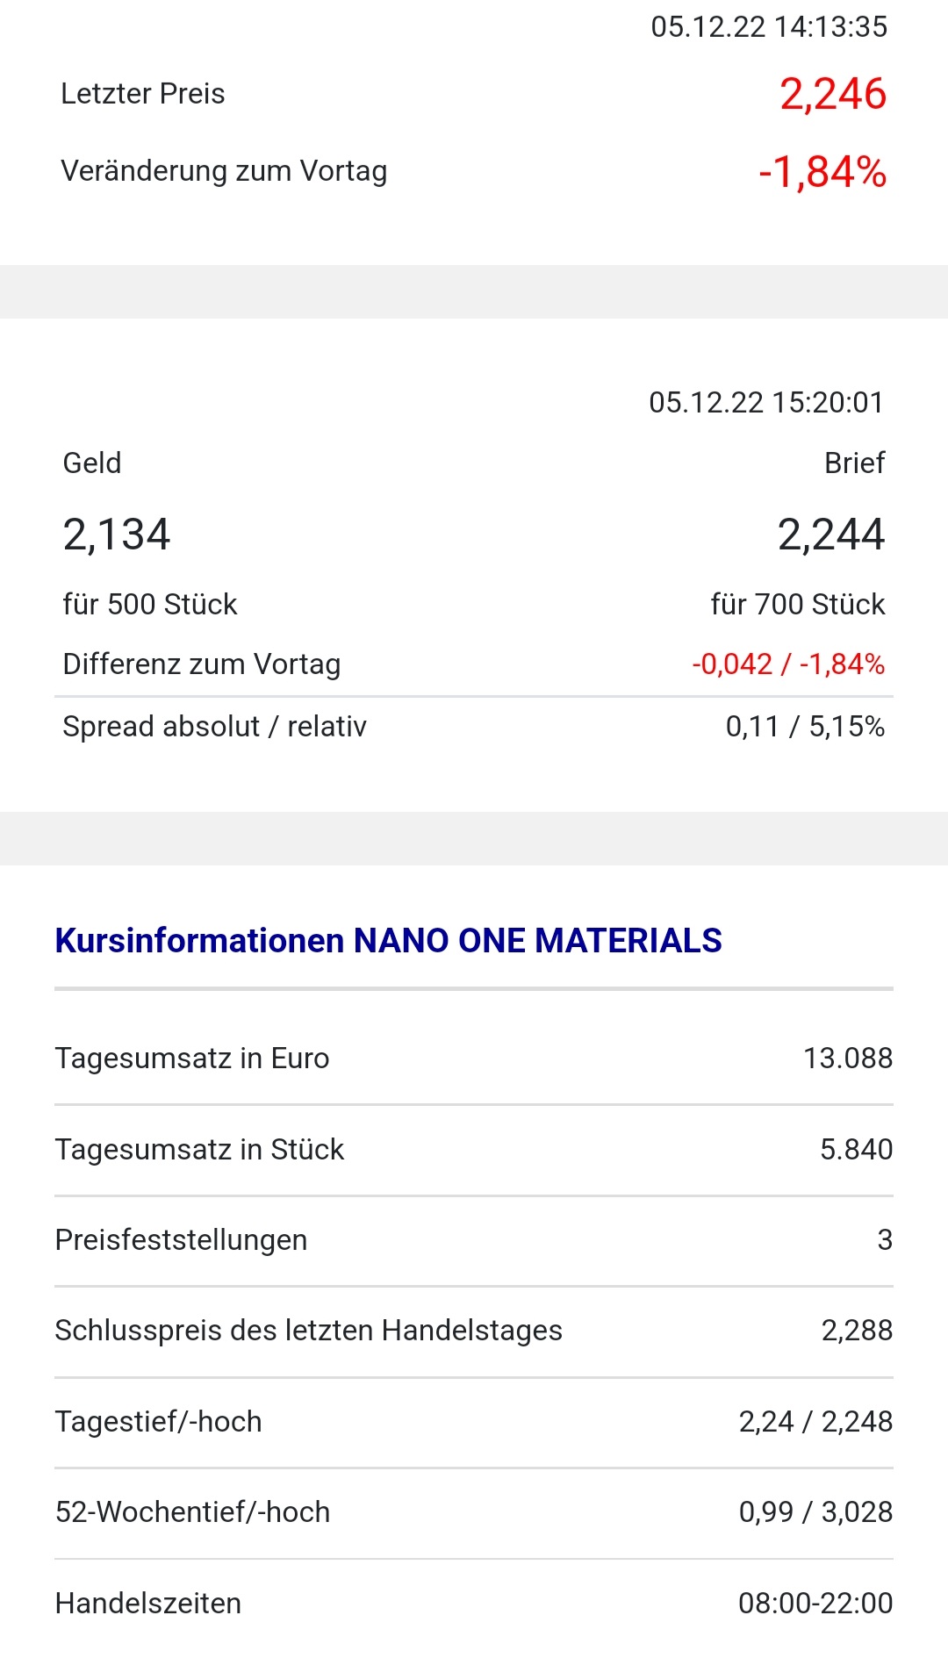This screenshot has width=948, height=1658.
Task: Click the Brief column label
Action: (854, 463)
